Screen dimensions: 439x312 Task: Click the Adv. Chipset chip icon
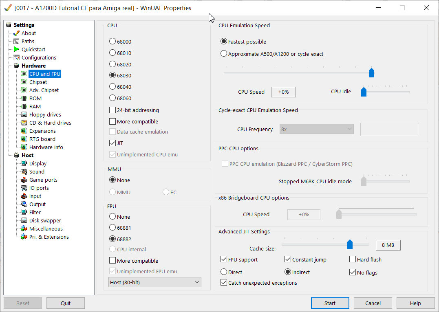[24, 90]
